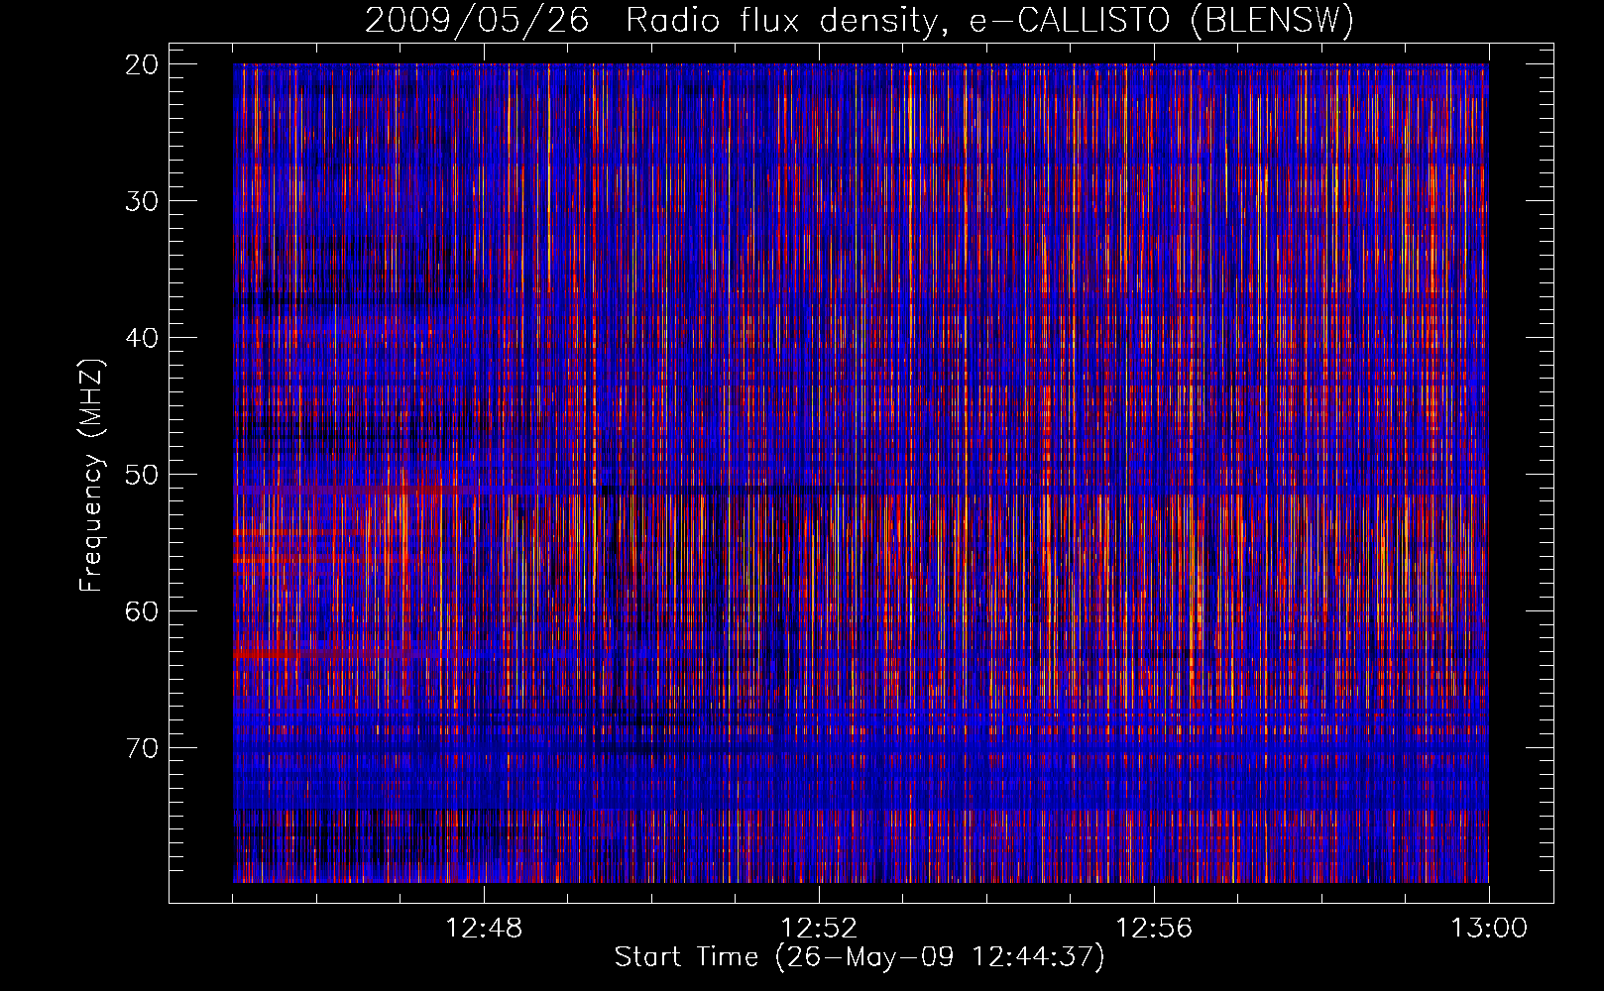Image resolution: width=1604 pixels, height=991 pixels.
Task: Click the plot title "Radio flux density, e-CALLISTO (BLENSW)"
Action: 989,21
